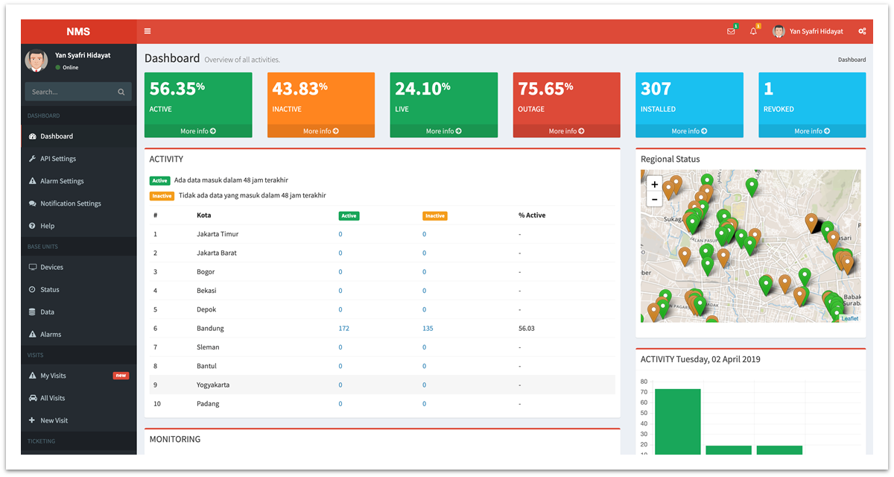Open Yan Syafri Hidayat user dropdown
894x477 pixels.
tap(808, 31)
